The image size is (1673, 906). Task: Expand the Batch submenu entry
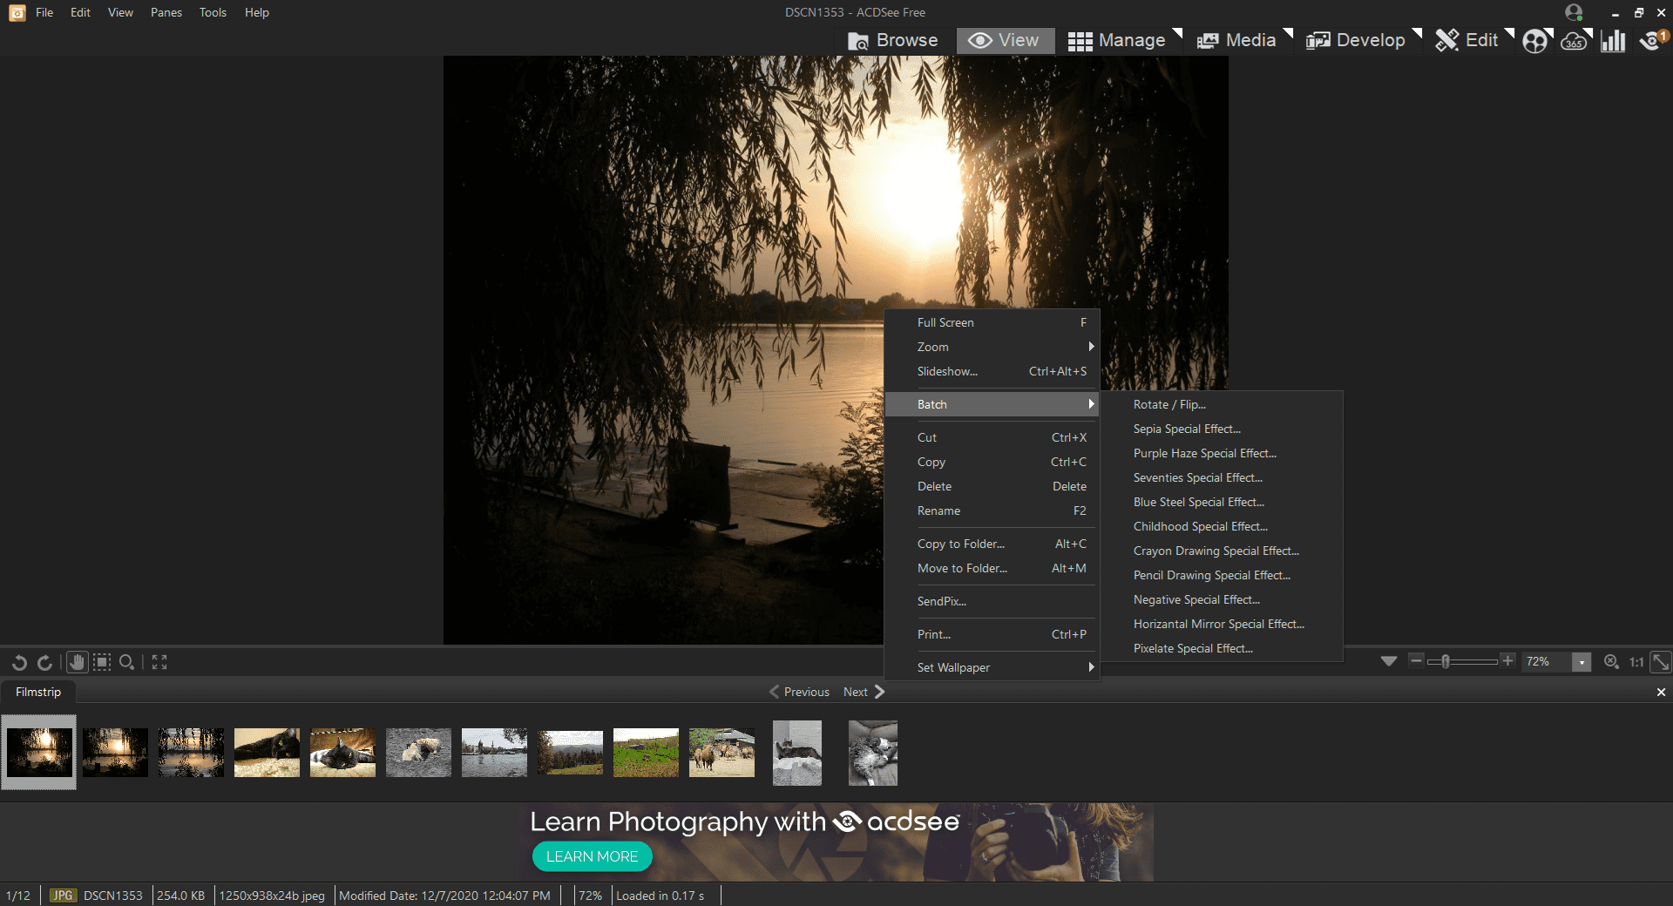pos(992,404)
